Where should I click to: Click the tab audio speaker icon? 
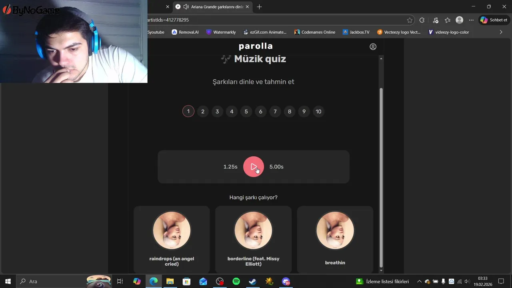pos(186,7)
